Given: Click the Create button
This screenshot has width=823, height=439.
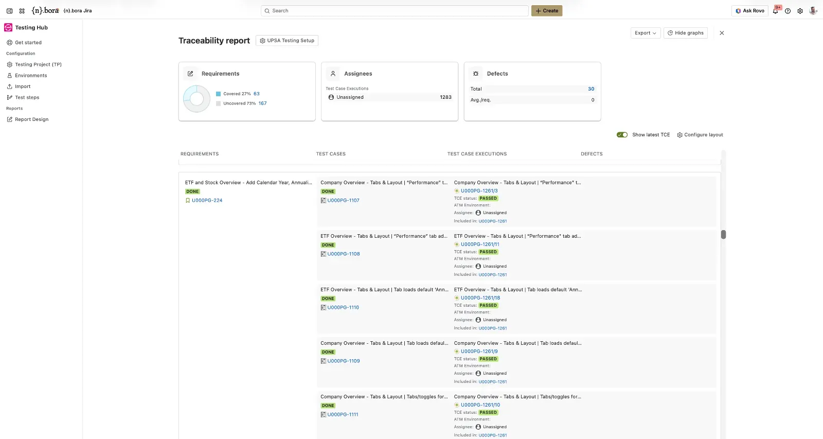Looking at the screenshot, I should point(546,11).
